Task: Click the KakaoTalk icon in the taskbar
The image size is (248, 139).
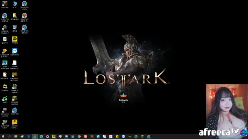Action: pyautogui.click(x=54, y=136)
